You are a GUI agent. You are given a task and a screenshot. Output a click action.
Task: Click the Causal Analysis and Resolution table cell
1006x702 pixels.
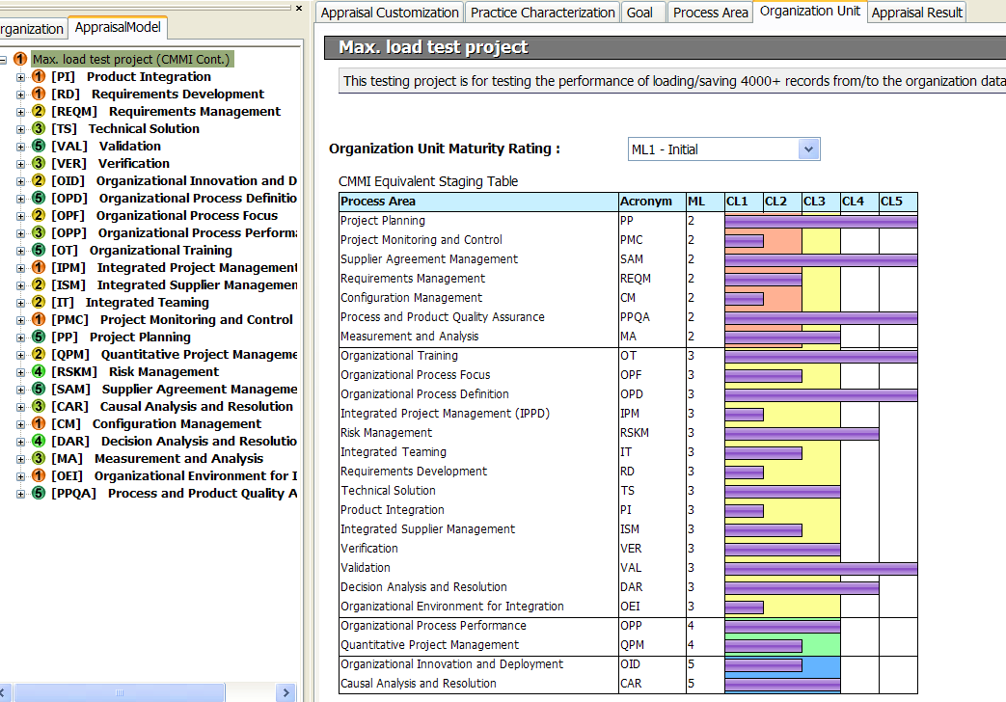(x=478, y=684)
